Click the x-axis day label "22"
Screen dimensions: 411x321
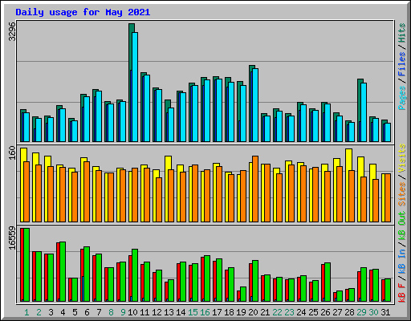pos(277,312)
